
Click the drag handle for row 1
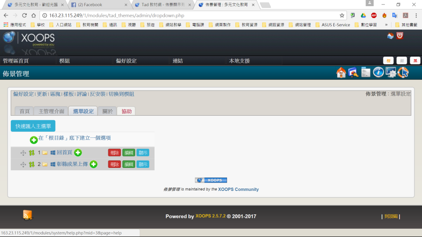[23, 153]
